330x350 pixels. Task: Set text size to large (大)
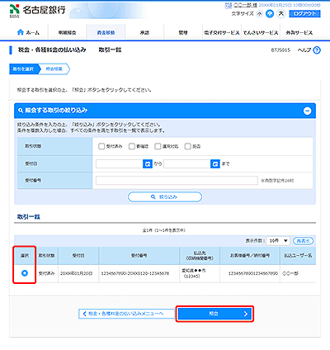(x=281, y=13)
